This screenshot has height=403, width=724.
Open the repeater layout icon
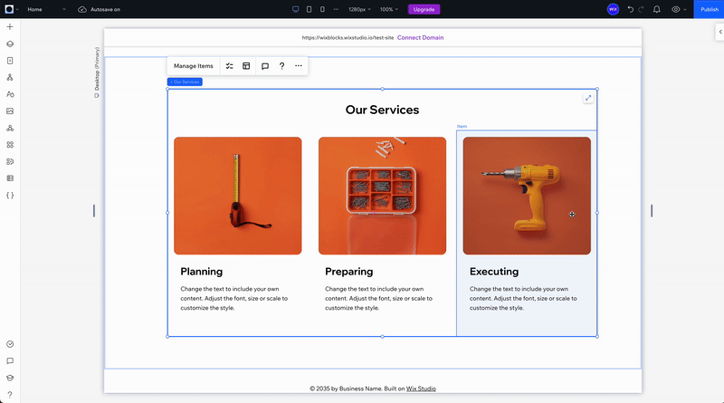point(246,66)
